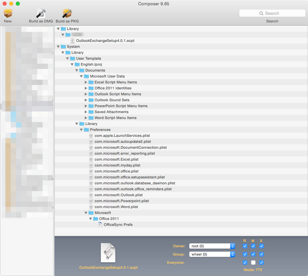Select com.microsoft.outlook.office_reminders.plist row
Viewport: 308px width, 276px height.
click(x=181, y=189)
